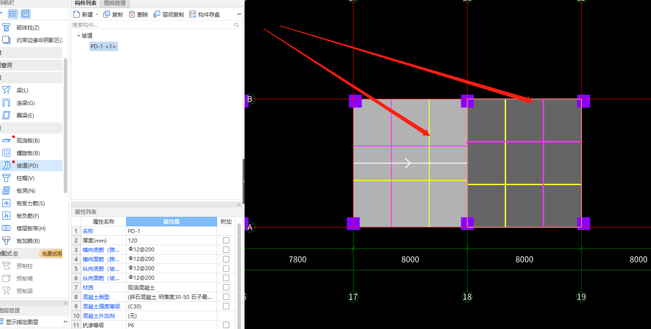Tick the 附加 checkbox for 纵向面筋 row
Viewport: 651px width, 329px height.
tap(226, 278)
